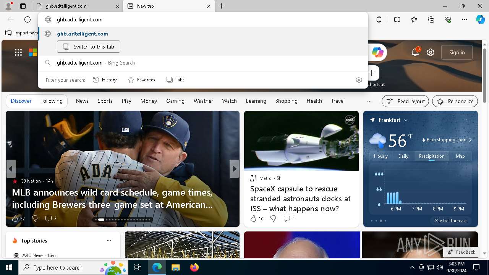Screen dimensions: 489x275
Task: Open Top stories more options
Action: [109, 241]
